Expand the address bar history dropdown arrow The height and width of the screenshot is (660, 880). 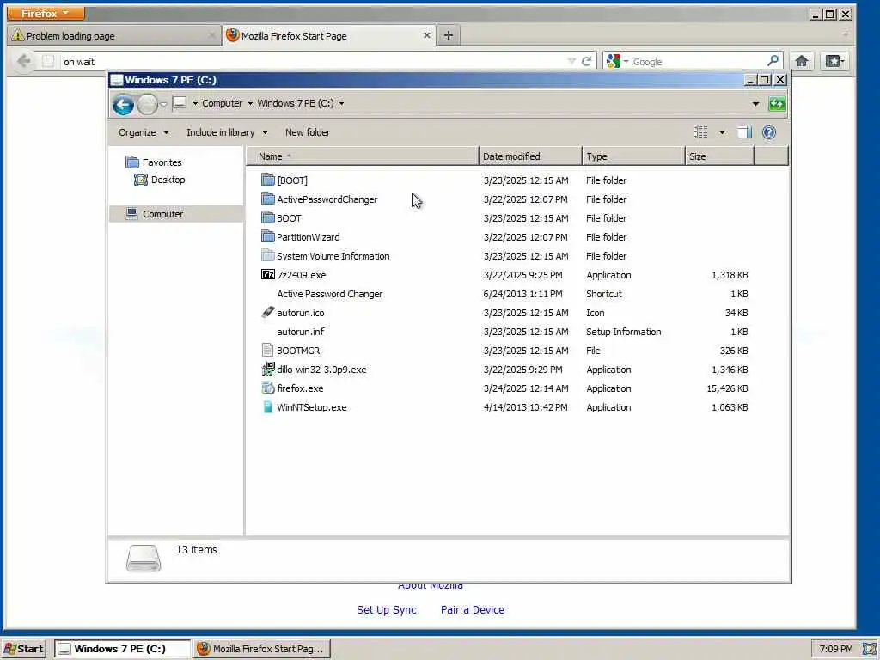[755, 104]
